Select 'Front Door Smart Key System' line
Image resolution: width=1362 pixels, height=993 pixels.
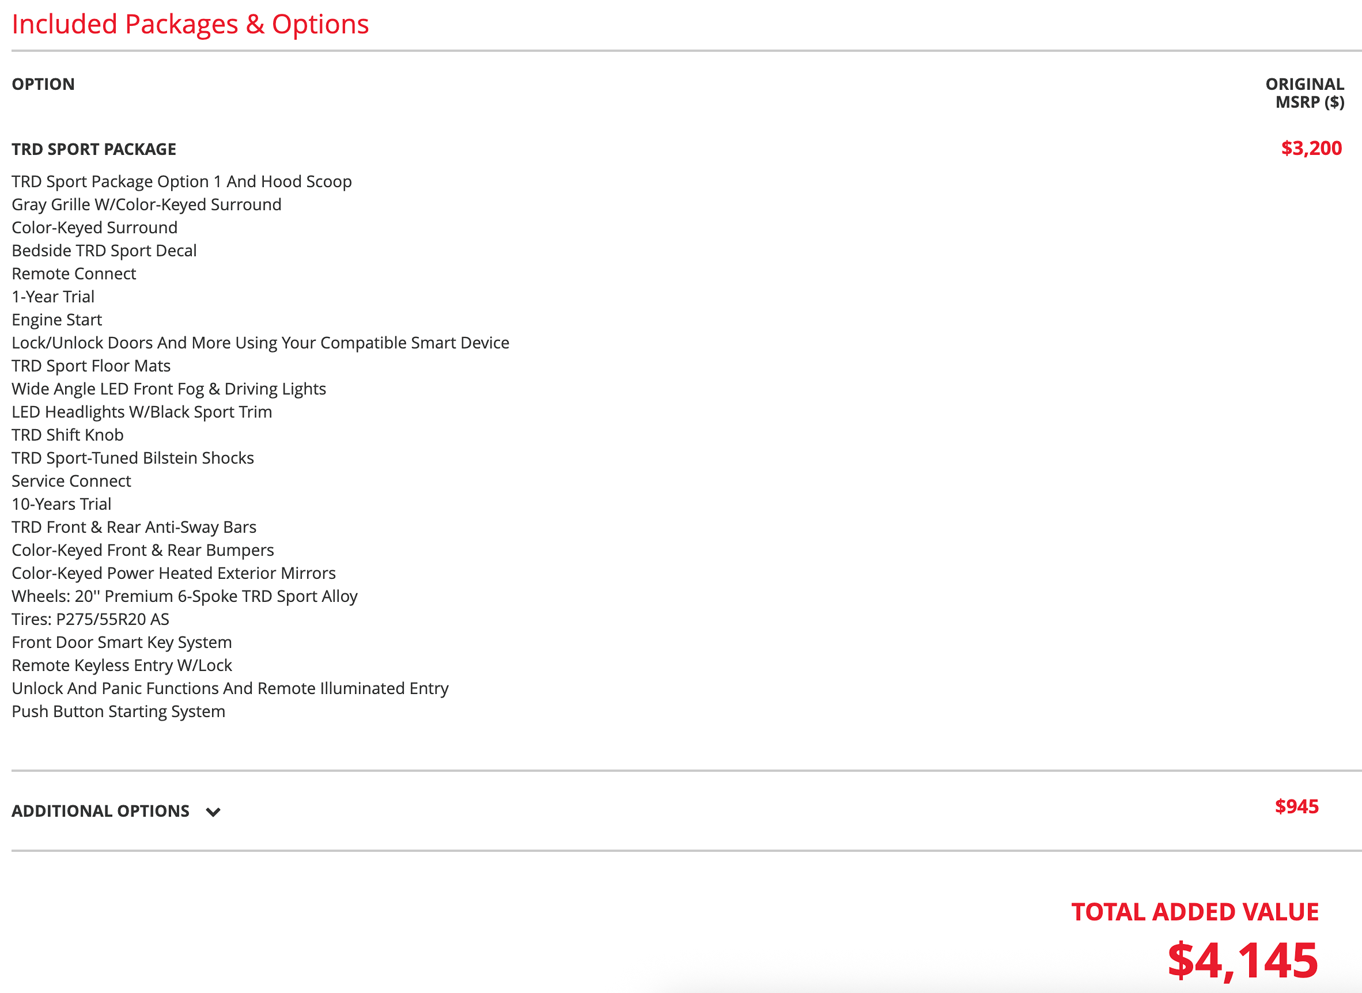(x=122, y=643)
